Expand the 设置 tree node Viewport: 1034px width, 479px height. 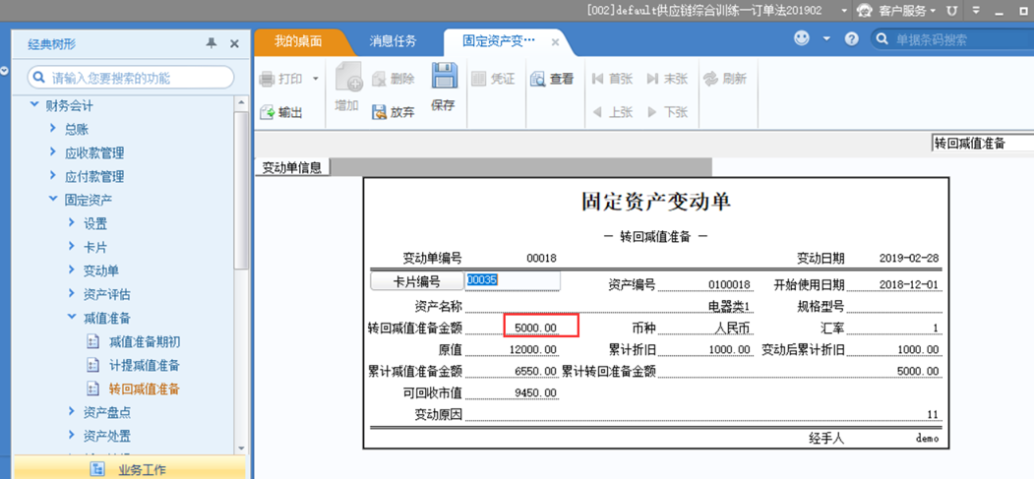[71, 222]
